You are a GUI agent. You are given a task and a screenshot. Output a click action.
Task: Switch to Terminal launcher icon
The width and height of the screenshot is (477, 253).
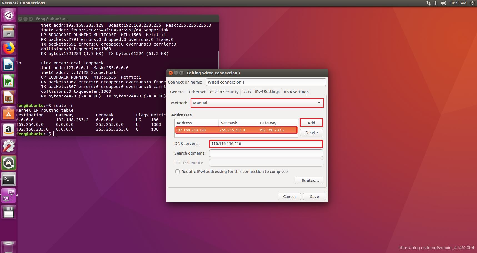pyautogui.click(x=9, y=179)
